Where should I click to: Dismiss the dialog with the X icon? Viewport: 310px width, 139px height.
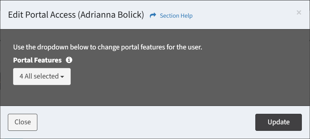299,13
